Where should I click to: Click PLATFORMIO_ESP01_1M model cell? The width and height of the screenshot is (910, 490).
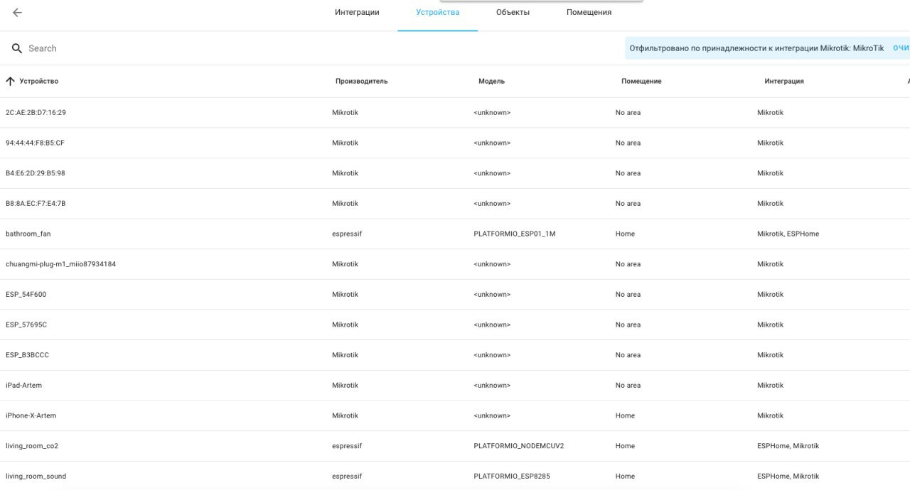click(x=514, y=234)
